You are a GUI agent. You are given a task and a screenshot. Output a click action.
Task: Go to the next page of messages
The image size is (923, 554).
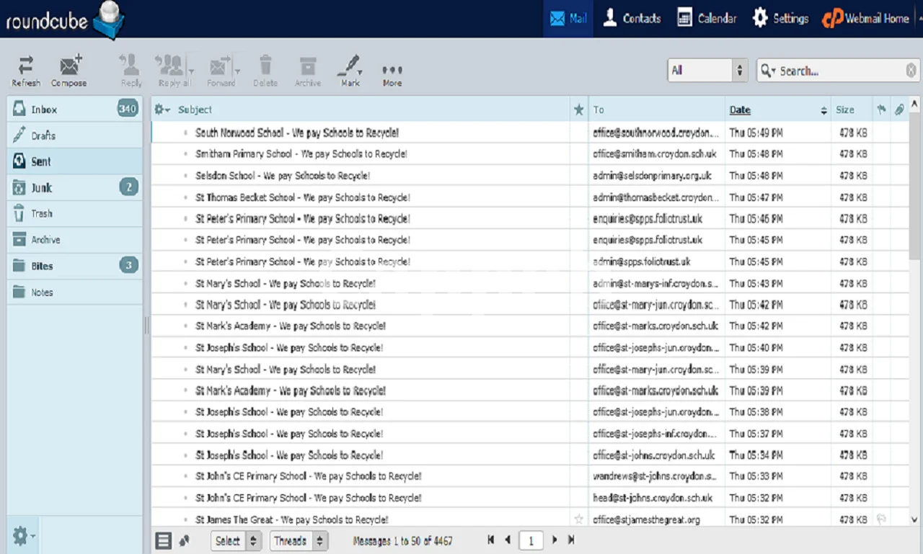coord(555,540)
